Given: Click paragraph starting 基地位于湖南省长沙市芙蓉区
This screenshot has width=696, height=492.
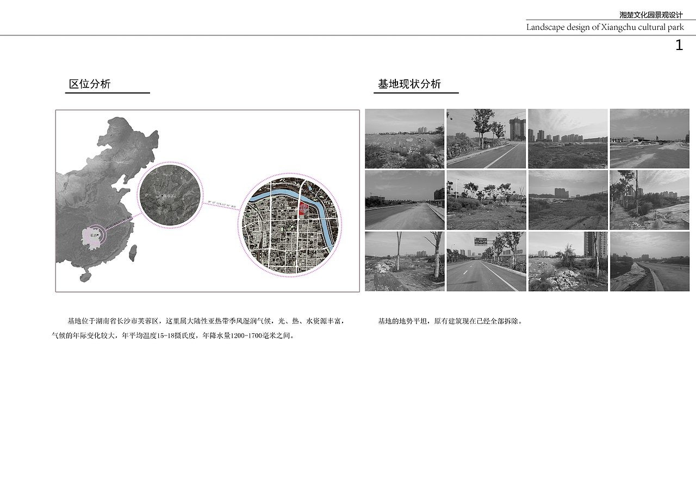Looking at the screenshot, I should (198, 328).
